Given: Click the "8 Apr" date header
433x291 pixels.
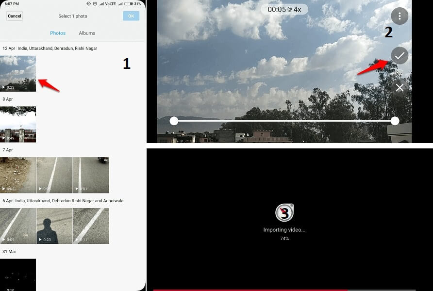Looking at the screenshot, I should coord(8,99).
